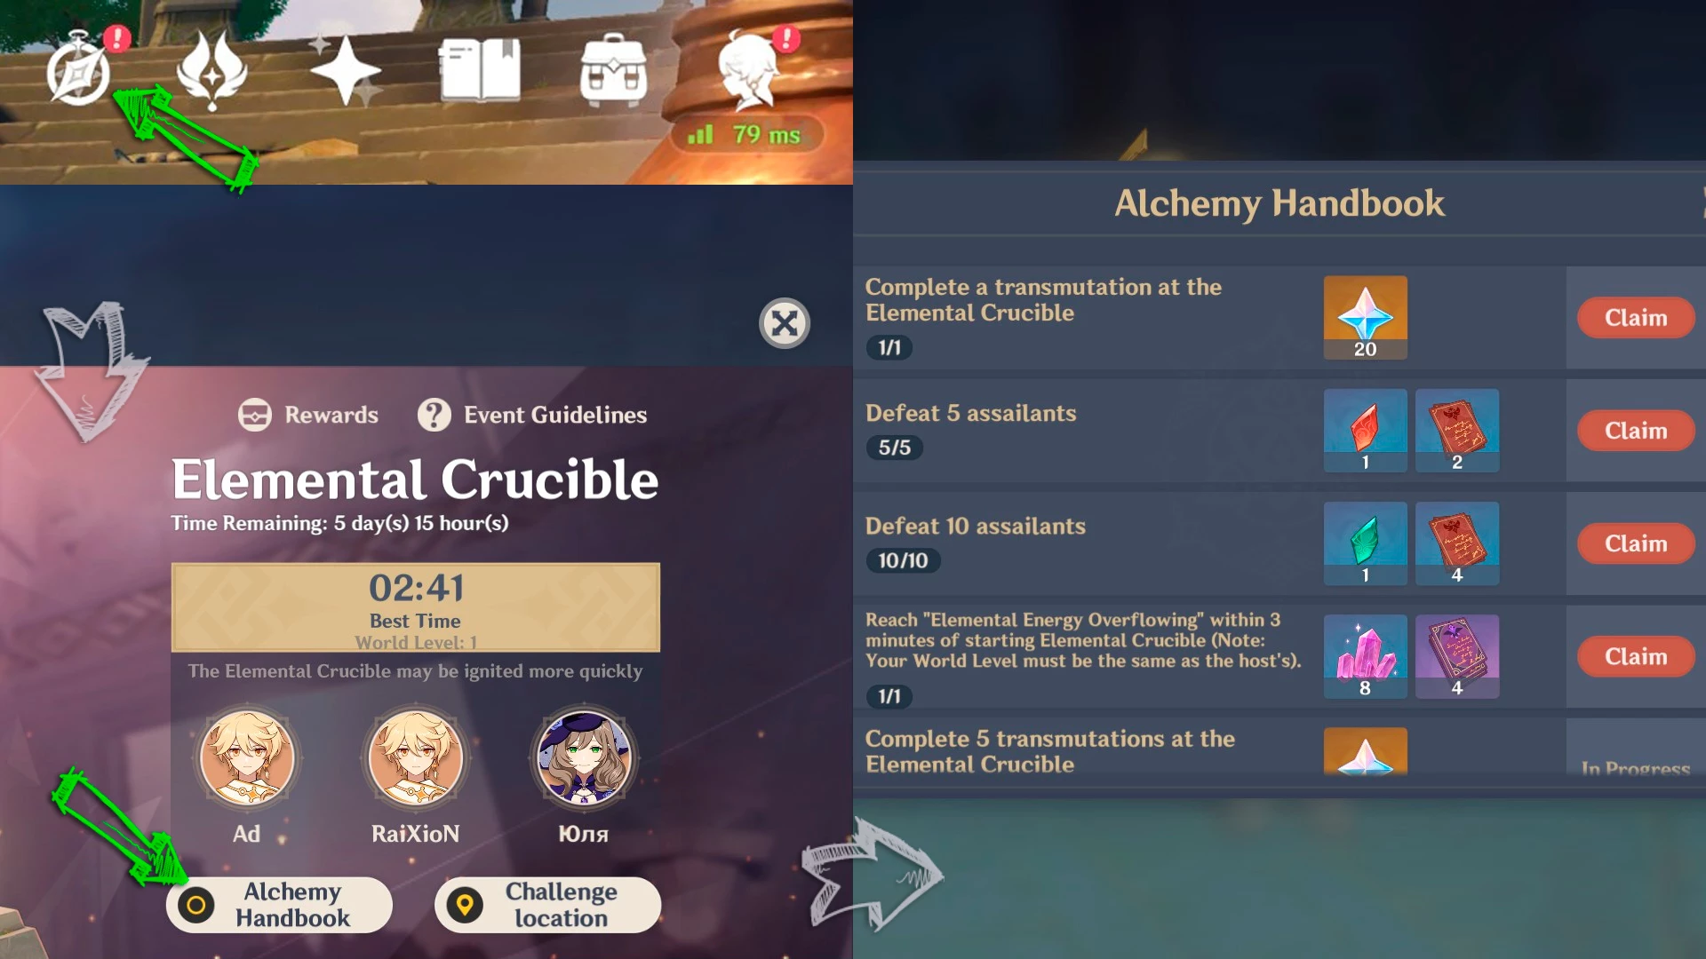Switch to Event Guidelines tab

click(x=530, y=415)
